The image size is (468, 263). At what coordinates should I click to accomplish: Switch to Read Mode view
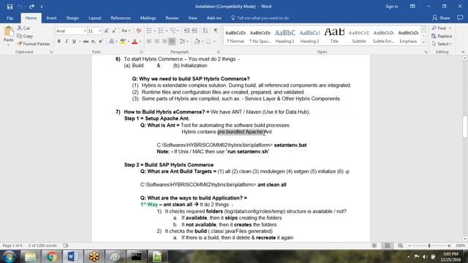point(374,245)
